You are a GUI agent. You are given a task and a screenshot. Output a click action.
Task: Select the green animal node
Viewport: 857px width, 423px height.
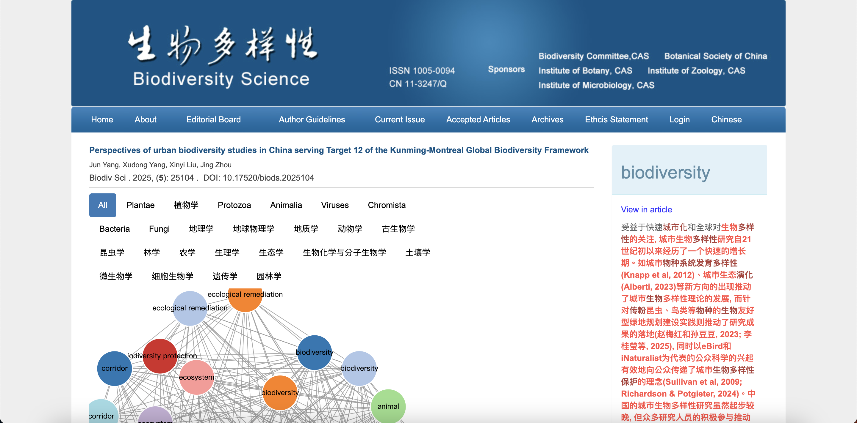click(388, 406)
